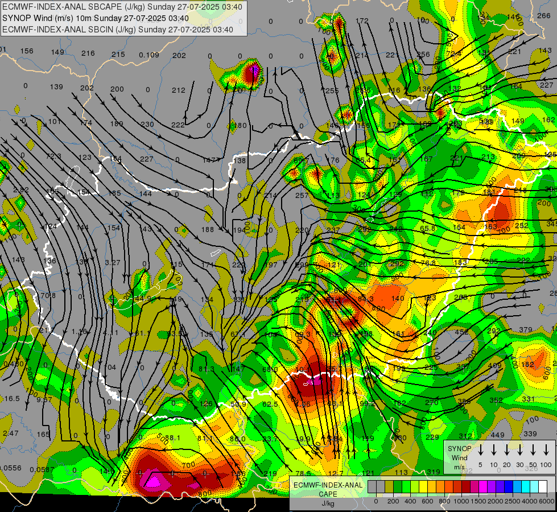Click the 'CAPE' label in the color legend
Viewport: 557px width, 512px height.
point(328,494)
